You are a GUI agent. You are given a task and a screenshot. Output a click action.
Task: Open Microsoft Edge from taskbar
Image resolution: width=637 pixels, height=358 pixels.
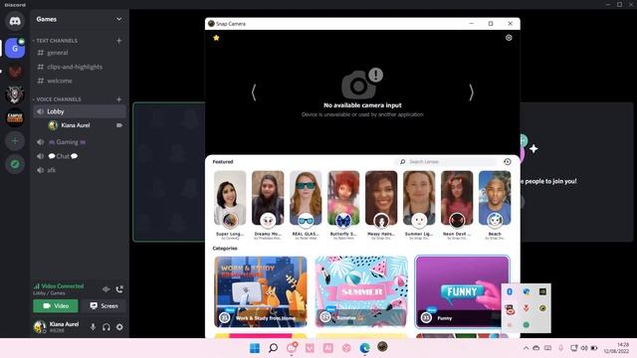click(364, 348)
